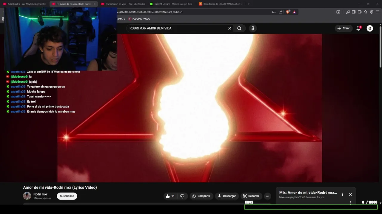Switch to Kidd Castro - Ay Wey tab
This screenshot has height=214, width=382.
click(x=25, y=4)
